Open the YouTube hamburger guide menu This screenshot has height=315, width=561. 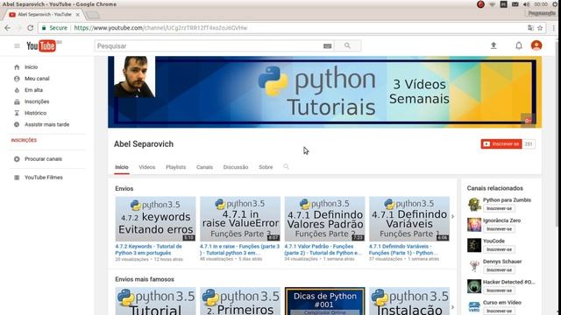click(x=17, y=46)
